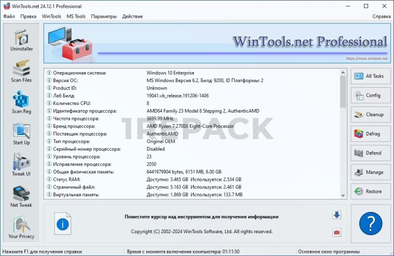Open the Uninstaller tool
The image size is (394, 256).
[x=21, y=41]
